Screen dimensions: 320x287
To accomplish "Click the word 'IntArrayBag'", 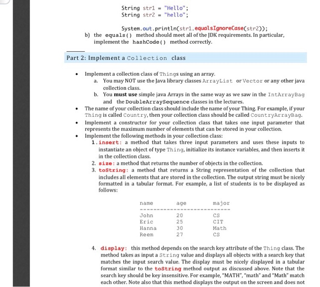I will [x=286, y=95].
